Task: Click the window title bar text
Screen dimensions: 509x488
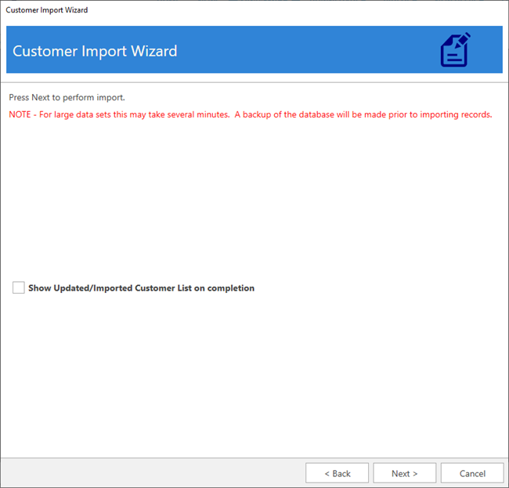Action: pos(47,10)
